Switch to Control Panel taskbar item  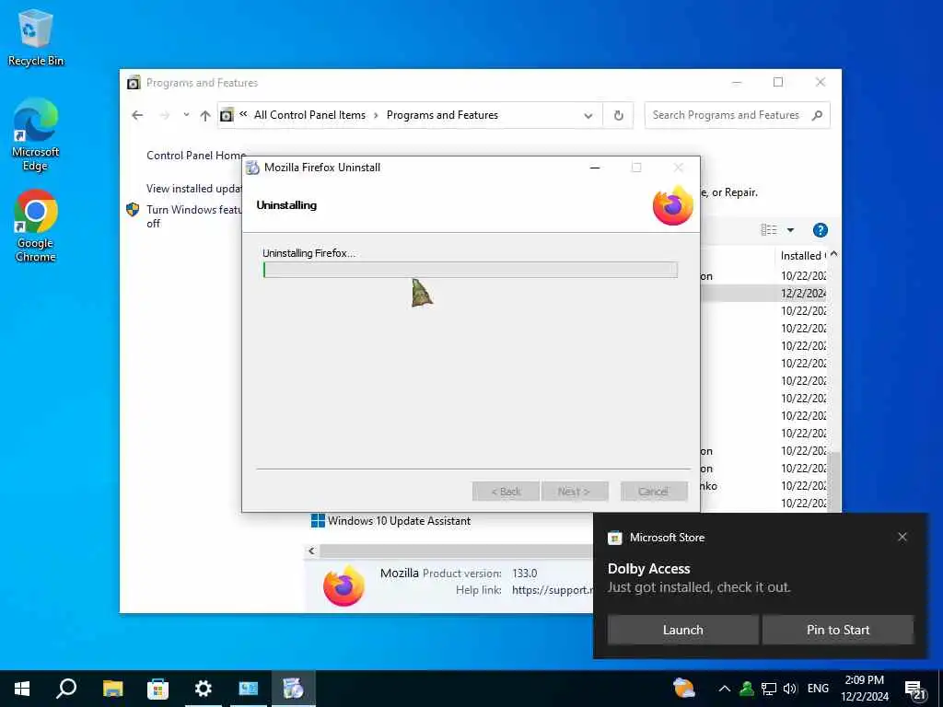click(248, 689)
